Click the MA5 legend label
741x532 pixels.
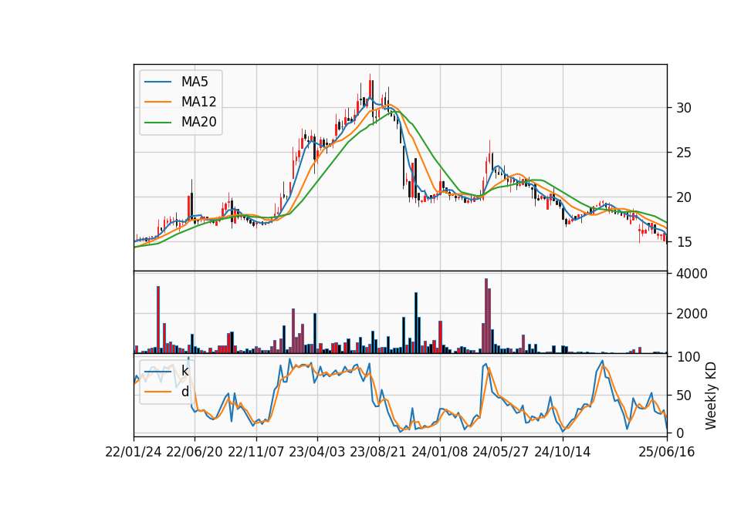pyautogui.click(x=195, y=82)
